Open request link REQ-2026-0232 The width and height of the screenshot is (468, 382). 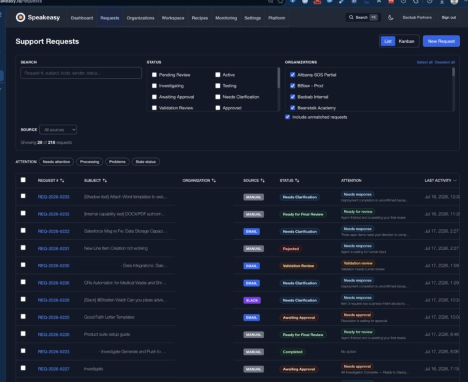coord(54,214)
